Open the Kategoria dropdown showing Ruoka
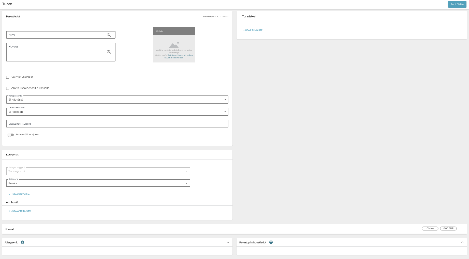Screen dimensions: 469x259 pyautogui.click(x=98, y=183)
